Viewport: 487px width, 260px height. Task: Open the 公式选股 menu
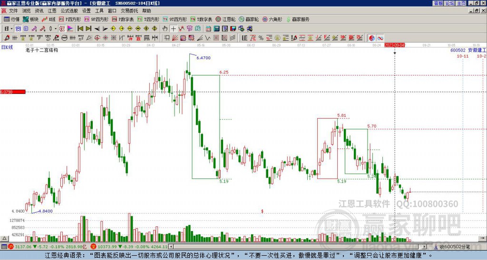point(69,10)
